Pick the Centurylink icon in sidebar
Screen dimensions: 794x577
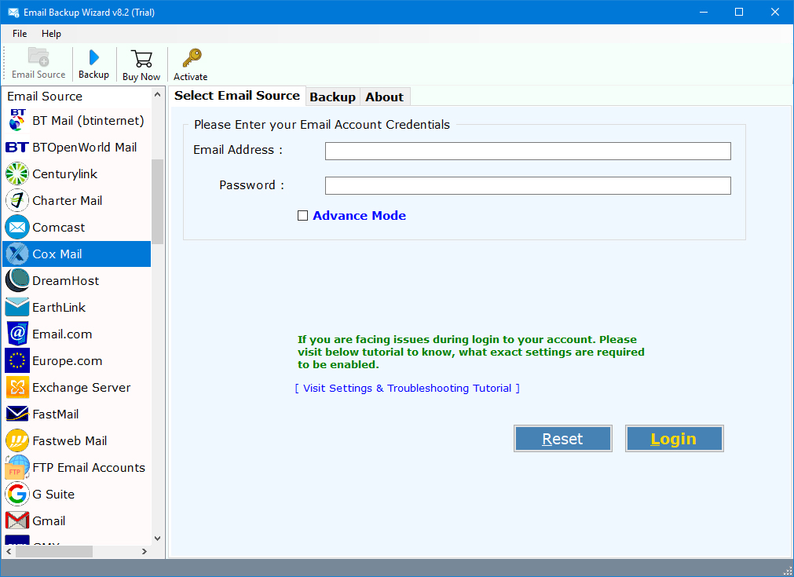pos(17,174)
